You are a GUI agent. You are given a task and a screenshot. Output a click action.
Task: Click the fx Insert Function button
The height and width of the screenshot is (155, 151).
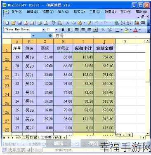[50, 36]
